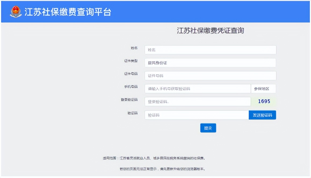Focus the 手机号码 phone number input

pyautogui.click(x=198, y=88)
